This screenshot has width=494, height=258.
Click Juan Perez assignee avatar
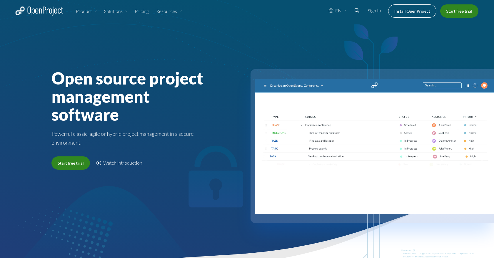coord(434,125)
